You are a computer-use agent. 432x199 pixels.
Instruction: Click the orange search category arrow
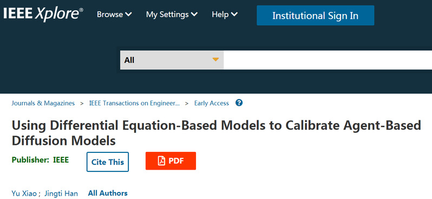point(215,59)
